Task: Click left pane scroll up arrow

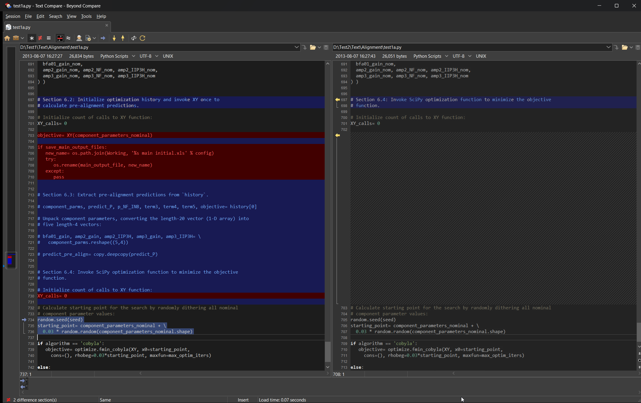Action: coord(328,64)
